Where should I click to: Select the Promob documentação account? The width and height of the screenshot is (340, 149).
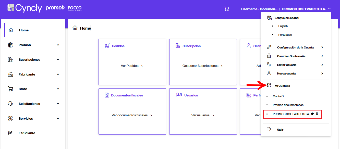tap(288, 105)
